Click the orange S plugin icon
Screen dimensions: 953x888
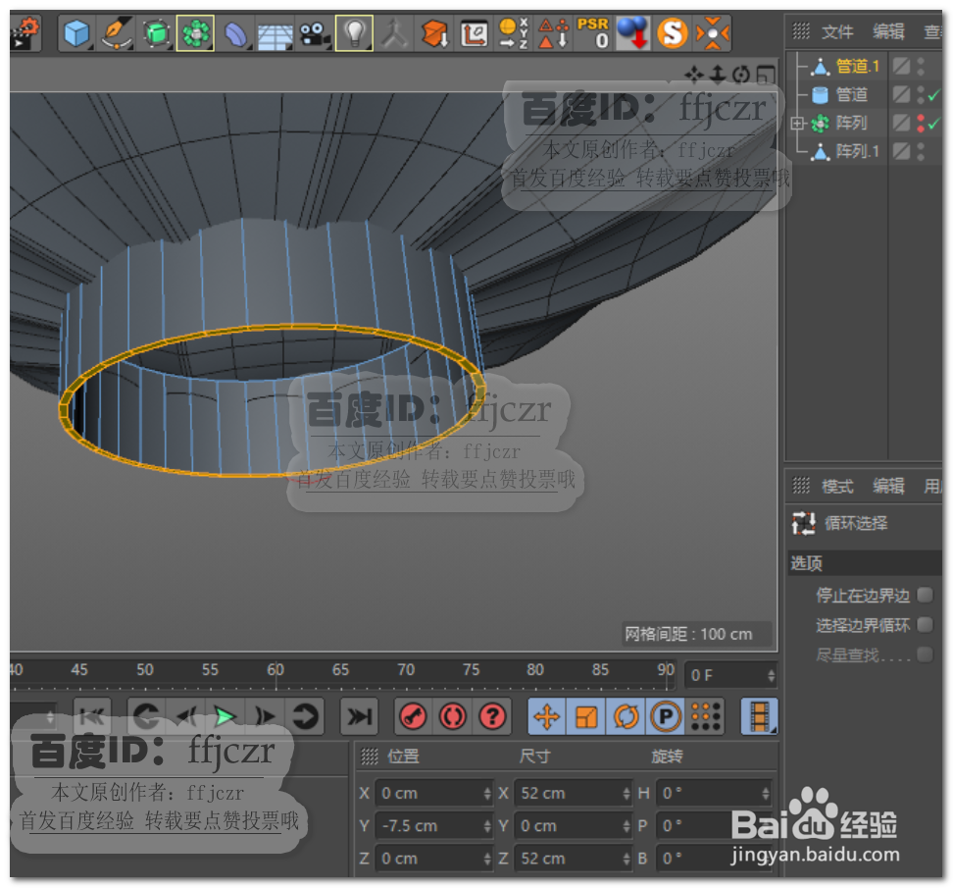(673, 33)
